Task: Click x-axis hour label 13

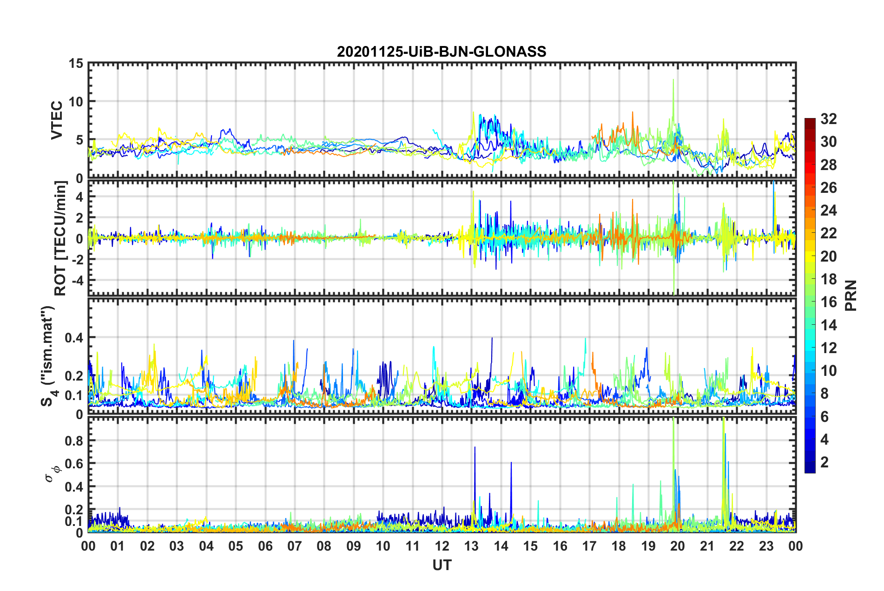Action: [472, 546]
